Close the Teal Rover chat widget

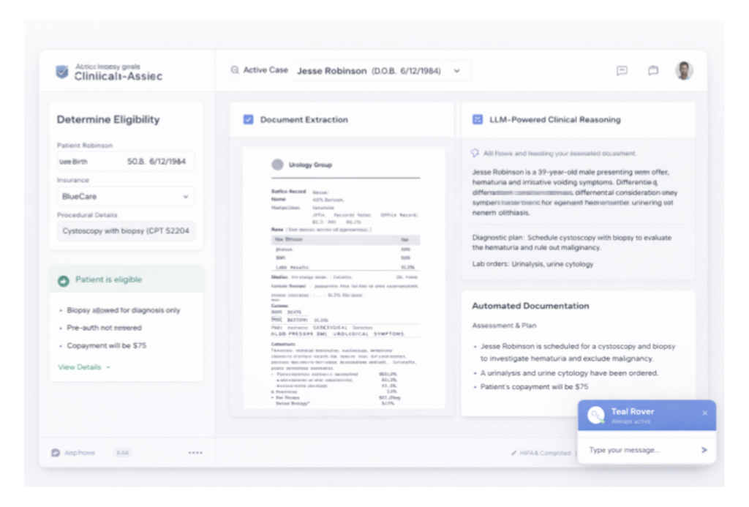[x=704, y=413]
